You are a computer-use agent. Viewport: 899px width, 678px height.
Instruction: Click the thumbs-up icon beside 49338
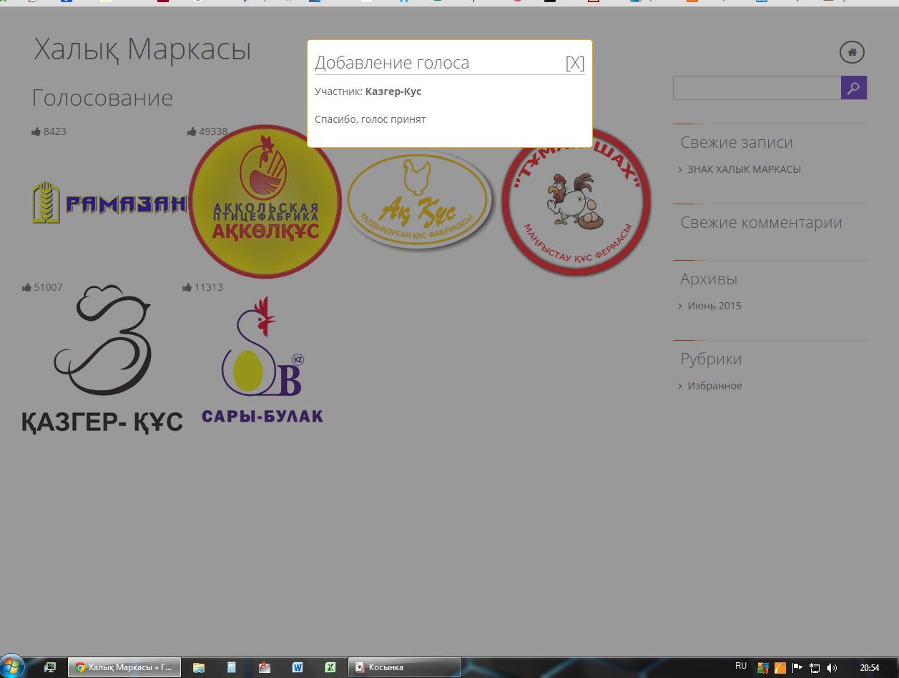(x=192, y=131)
